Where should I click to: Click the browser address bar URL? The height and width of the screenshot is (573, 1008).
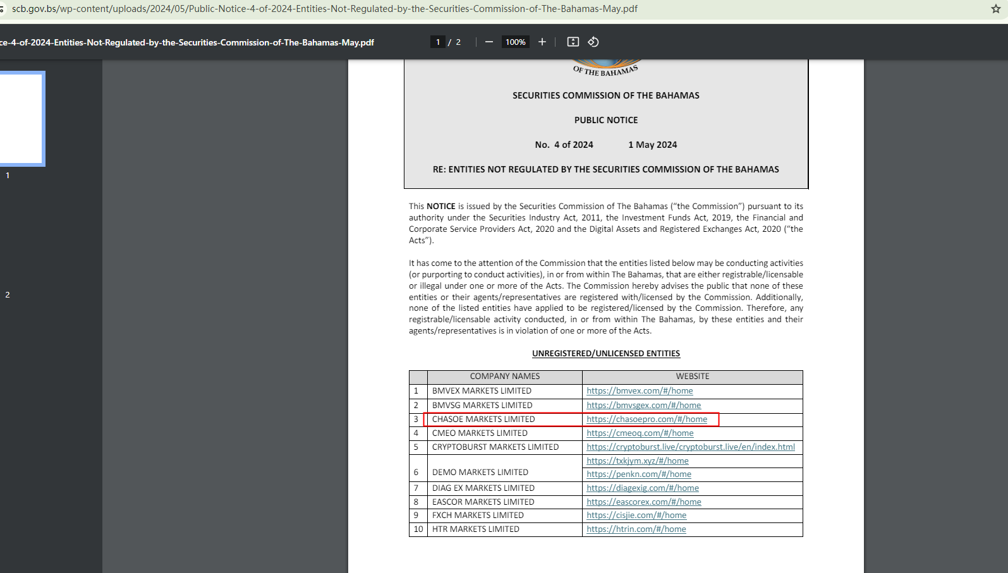324,9
